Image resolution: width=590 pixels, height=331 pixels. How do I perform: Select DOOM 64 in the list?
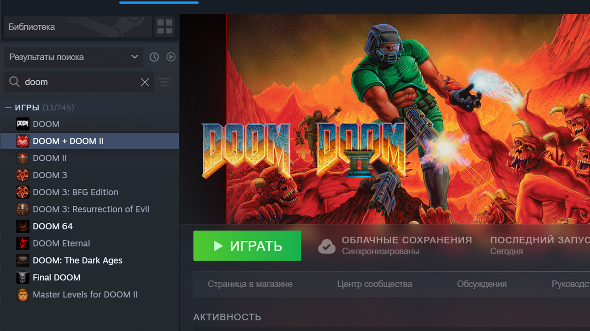pos(89,226)
